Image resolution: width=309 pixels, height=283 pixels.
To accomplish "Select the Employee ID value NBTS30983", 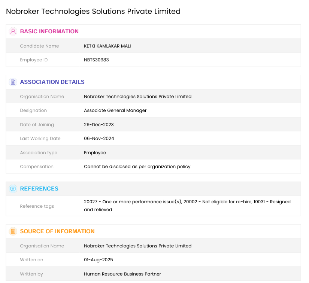I will pos(96,60).
